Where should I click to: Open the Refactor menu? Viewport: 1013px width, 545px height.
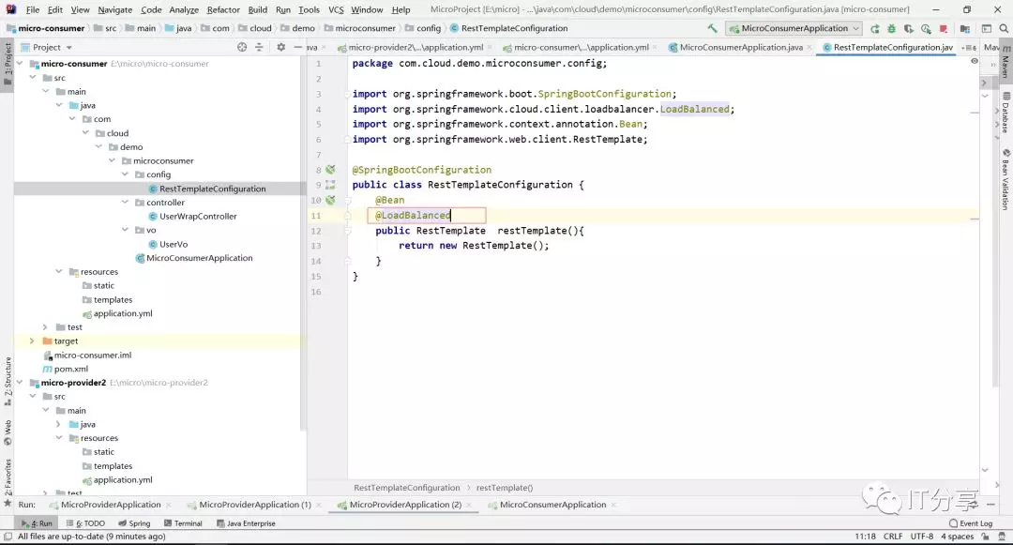tap(223, 9)
